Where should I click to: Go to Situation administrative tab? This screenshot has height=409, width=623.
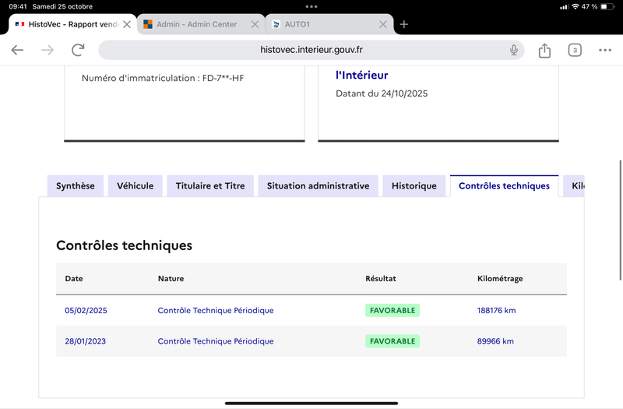point(318,186)
